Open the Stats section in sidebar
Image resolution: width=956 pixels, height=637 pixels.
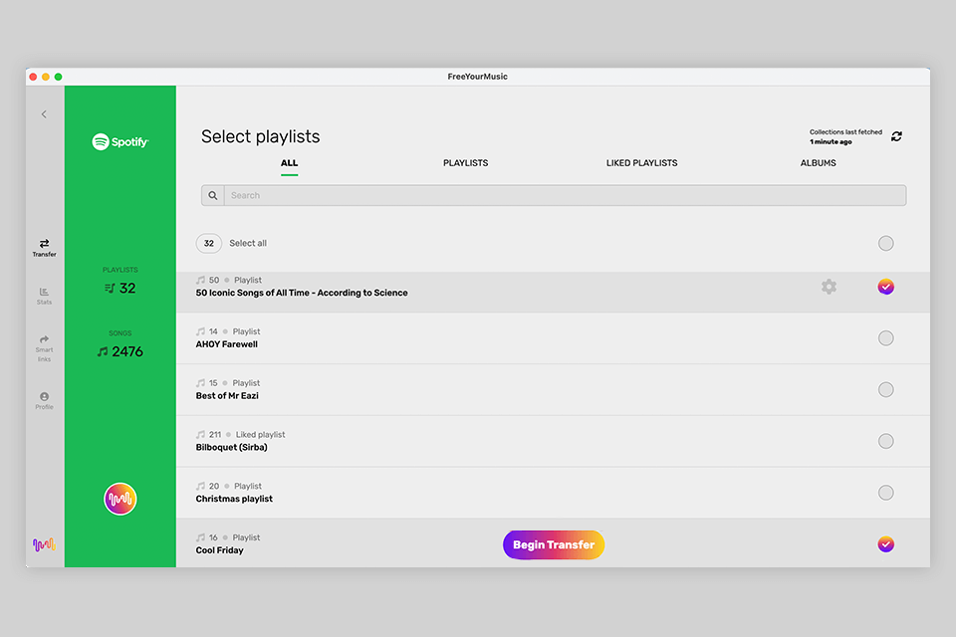coord(44,296)
